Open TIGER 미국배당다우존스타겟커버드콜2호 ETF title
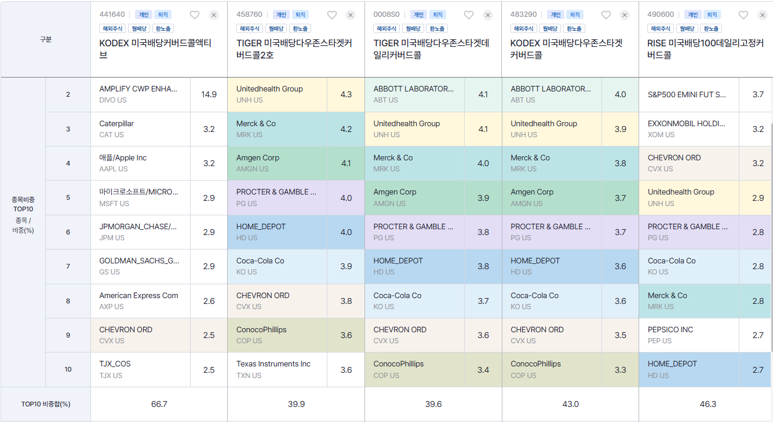This screenshot has height=422, width=773. (294, 49)
